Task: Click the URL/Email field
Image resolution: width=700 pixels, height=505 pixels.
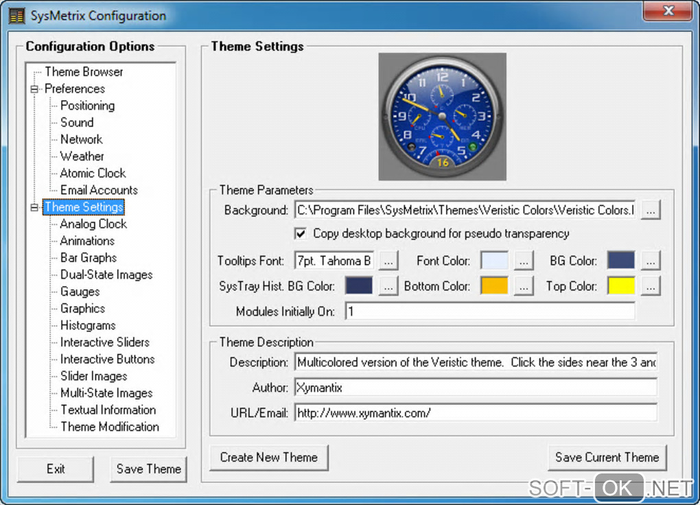Action: tap(476, 413)
